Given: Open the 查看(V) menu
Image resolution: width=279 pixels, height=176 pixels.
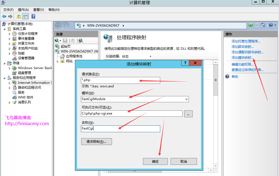Looking at the screenshot, I should coord(38,10).
